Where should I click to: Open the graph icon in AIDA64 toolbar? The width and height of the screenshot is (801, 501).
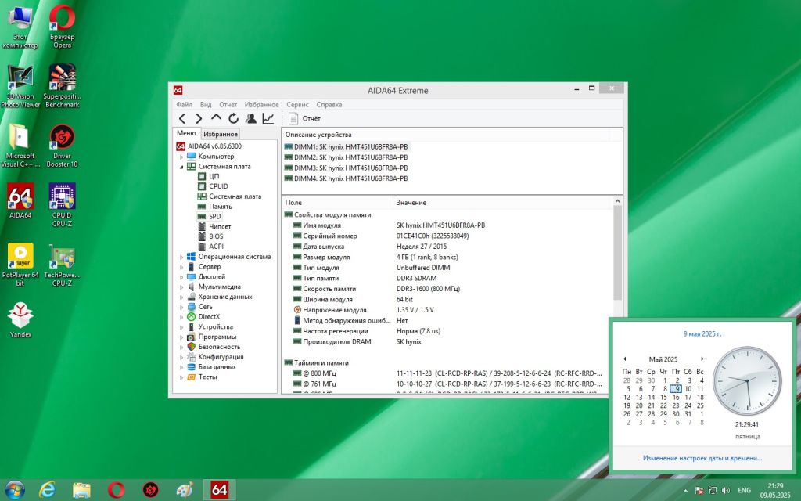[268, 119]
